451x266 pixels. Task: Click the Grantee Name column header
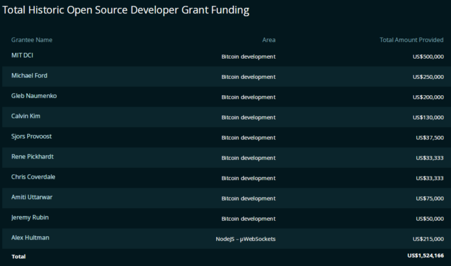pyautogui.click(x=32, y=39)
